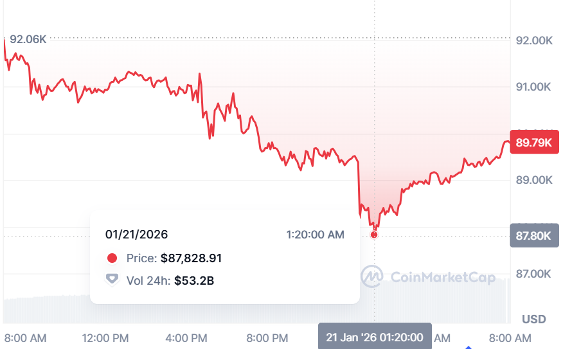Click the USD currency label
Viewport: 572px width, 349px height.
(x=534, y=319)
